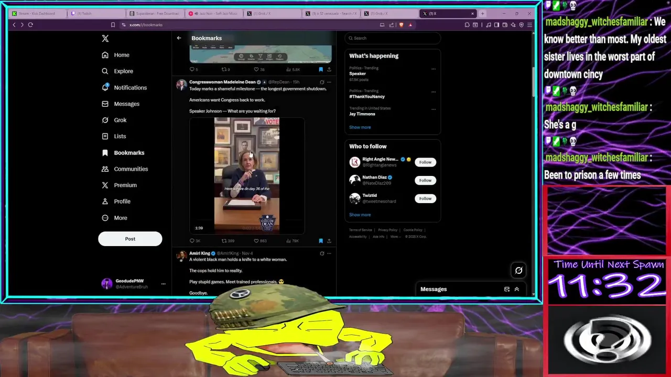Open Amiri King's profile name
The width and height of the screenshot is (671, 377).
200,253
